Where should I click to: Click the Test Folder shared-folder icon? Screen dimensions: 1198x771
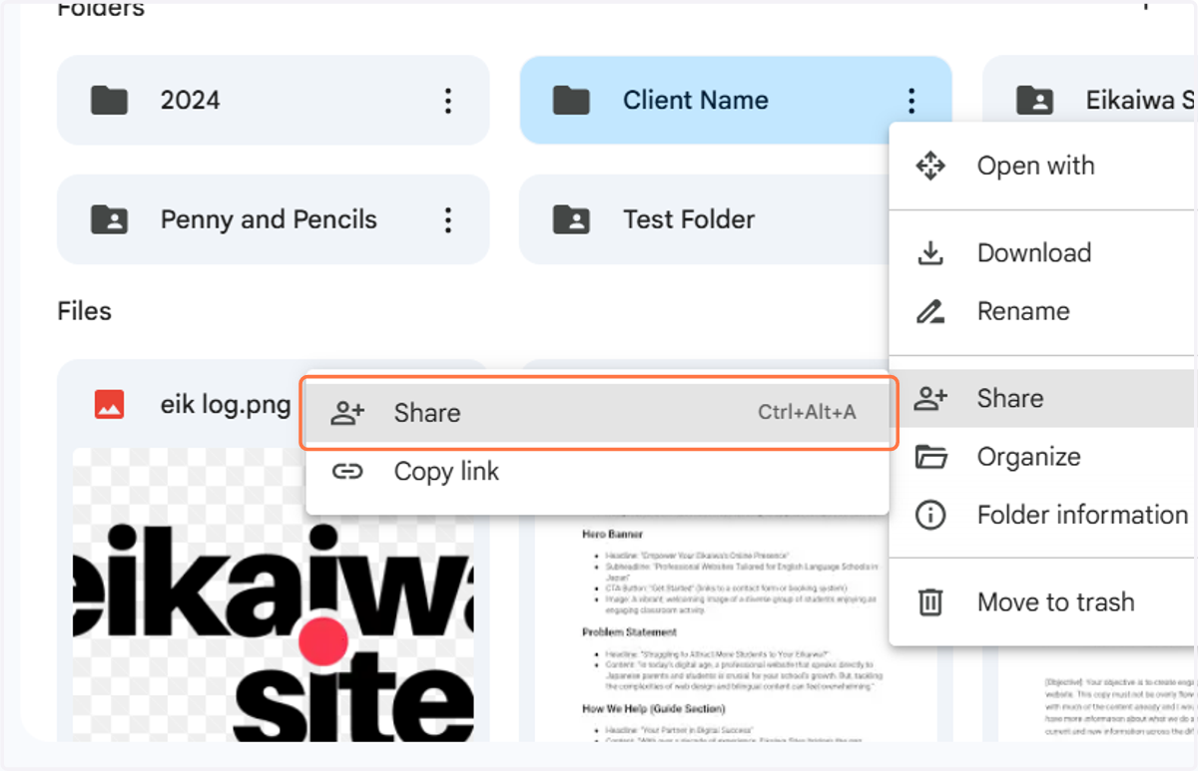click(x=572, y=219)
